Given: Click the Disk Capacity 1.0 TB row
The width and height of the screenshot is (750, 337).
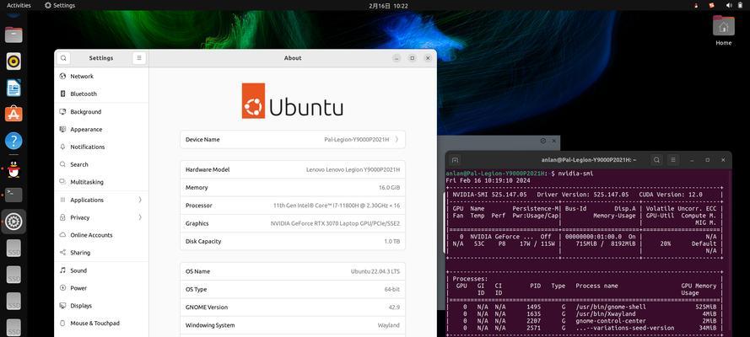Looking at the screenshot, I should pos(293,241).
